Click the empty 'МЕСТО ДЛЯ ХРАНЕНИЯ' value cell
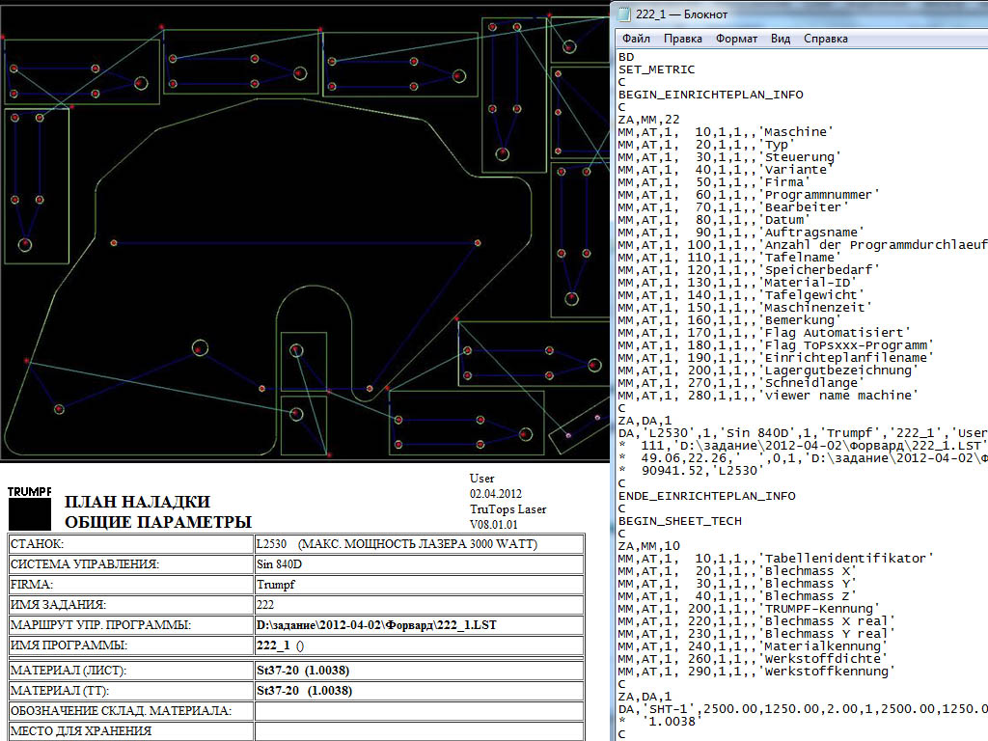Viewport: 988px width, 741px height. point(419,731)
